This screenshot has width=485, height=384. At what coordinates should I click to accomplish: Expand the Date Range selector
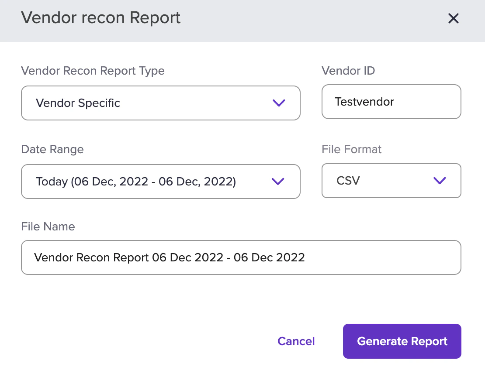(x=161, y=181)
